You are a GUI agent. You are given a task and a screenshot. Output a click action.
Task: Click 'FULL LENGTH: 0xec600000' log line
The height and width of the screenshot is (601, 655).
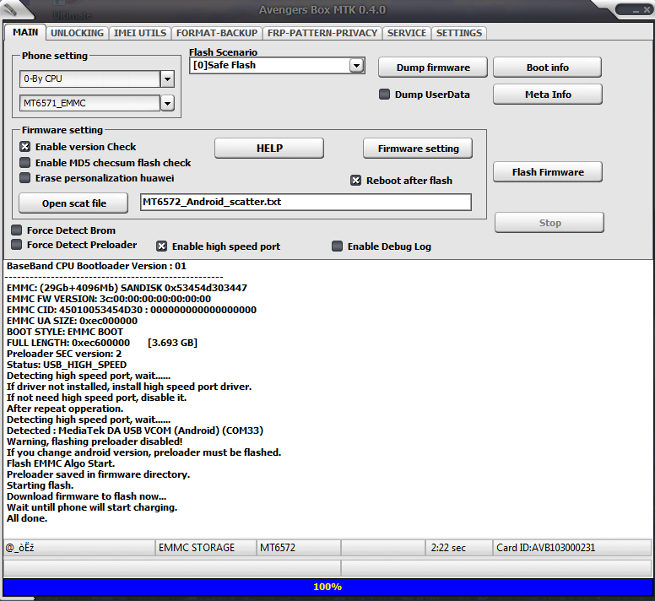coord(102,343)
